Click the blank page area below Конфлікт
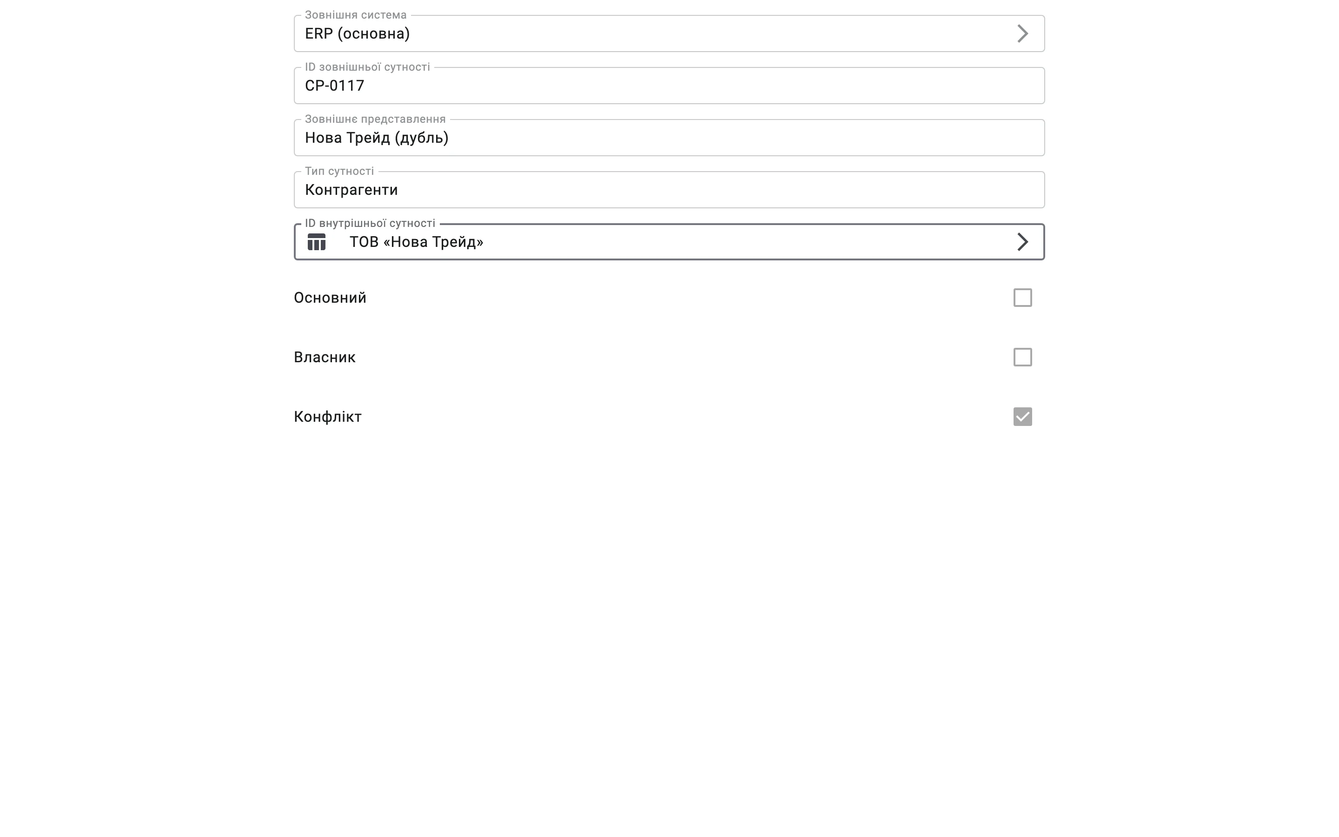 coord(669,609)
